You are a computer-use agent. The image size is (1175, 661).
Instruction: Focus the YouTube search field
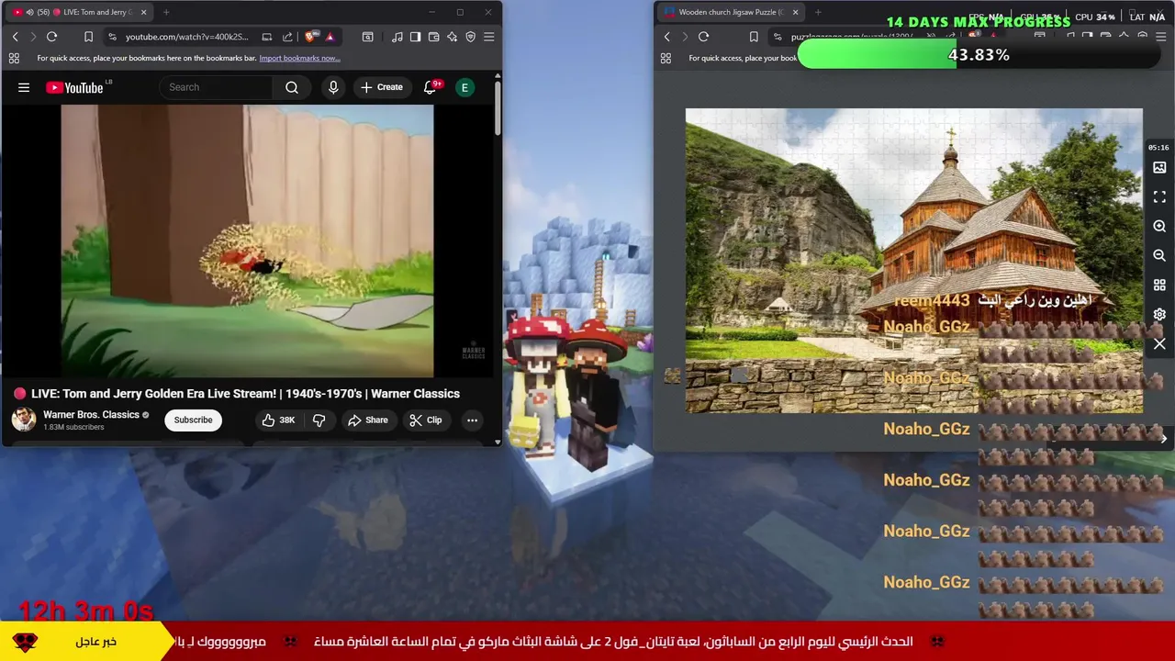(x=217, y=87)
